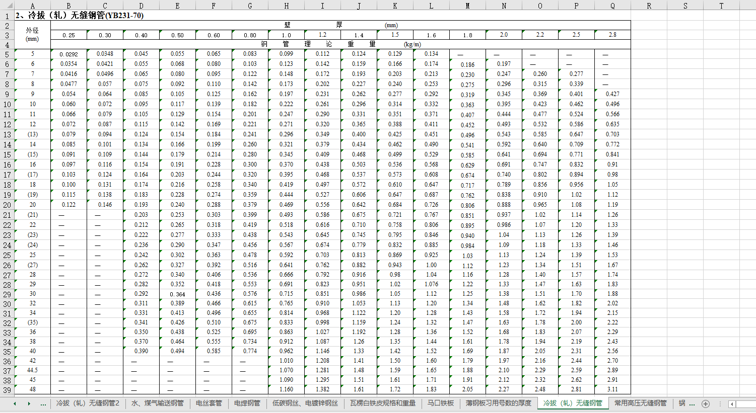Select the cell with value 1.295
The image size is (756, 413).
[322, 380]
